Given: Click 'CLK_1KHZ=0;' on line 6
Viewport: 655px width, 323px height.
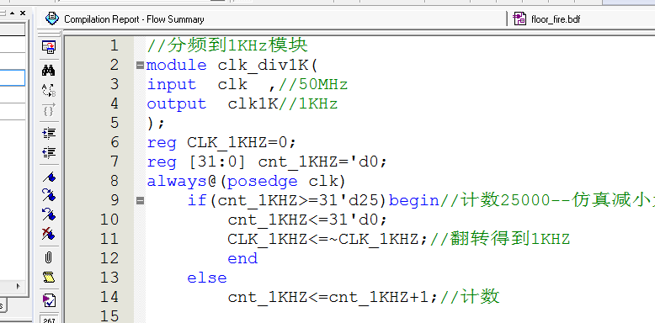Looking at the screenshot, I should (242, 143).
